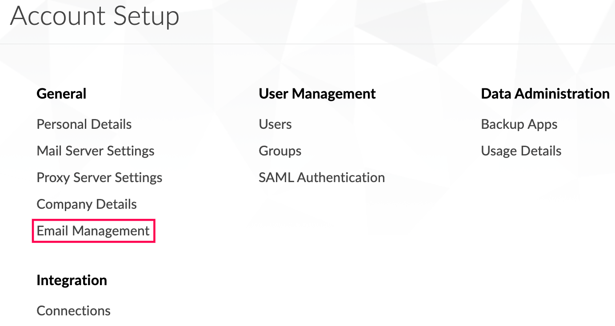Go to Backup Apps
615x326 pixels.
click(519, 124)
